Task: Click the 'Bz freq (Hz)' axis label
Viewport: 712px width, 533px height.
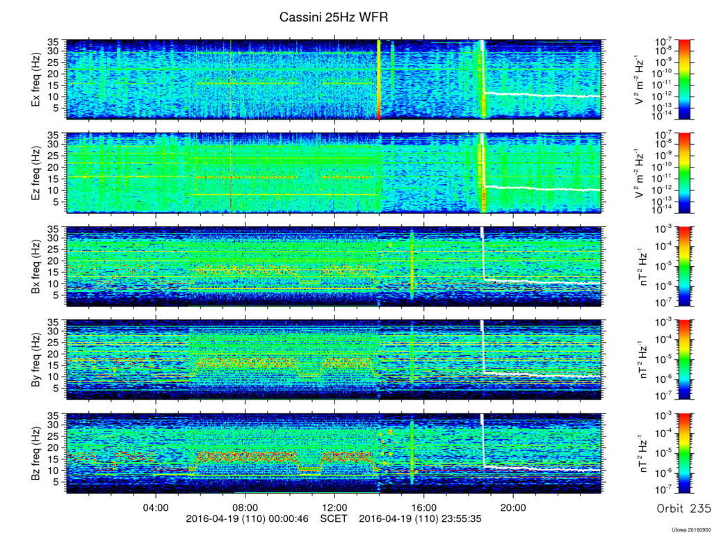Action: [x=36, y=453]
